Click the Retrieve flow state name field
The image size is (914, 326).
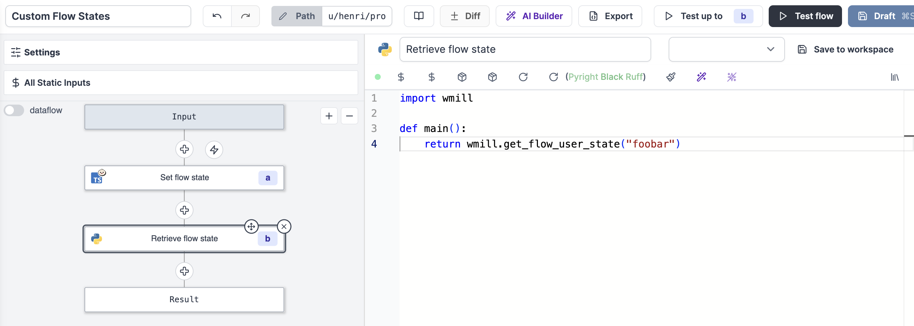click(525, 49)
